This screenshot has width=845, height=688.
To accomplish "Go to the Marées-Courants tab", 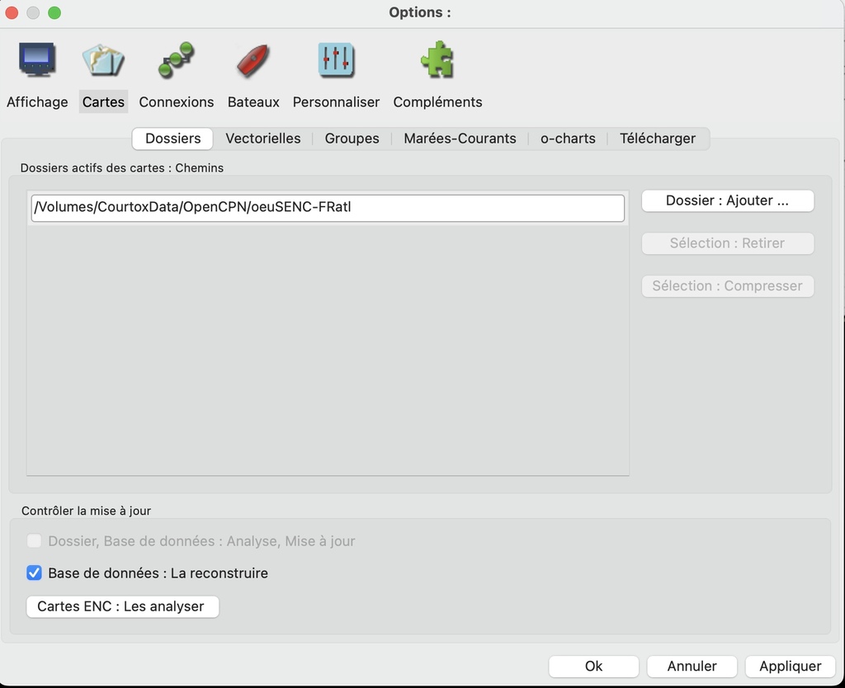I will (x=460, y=139).
